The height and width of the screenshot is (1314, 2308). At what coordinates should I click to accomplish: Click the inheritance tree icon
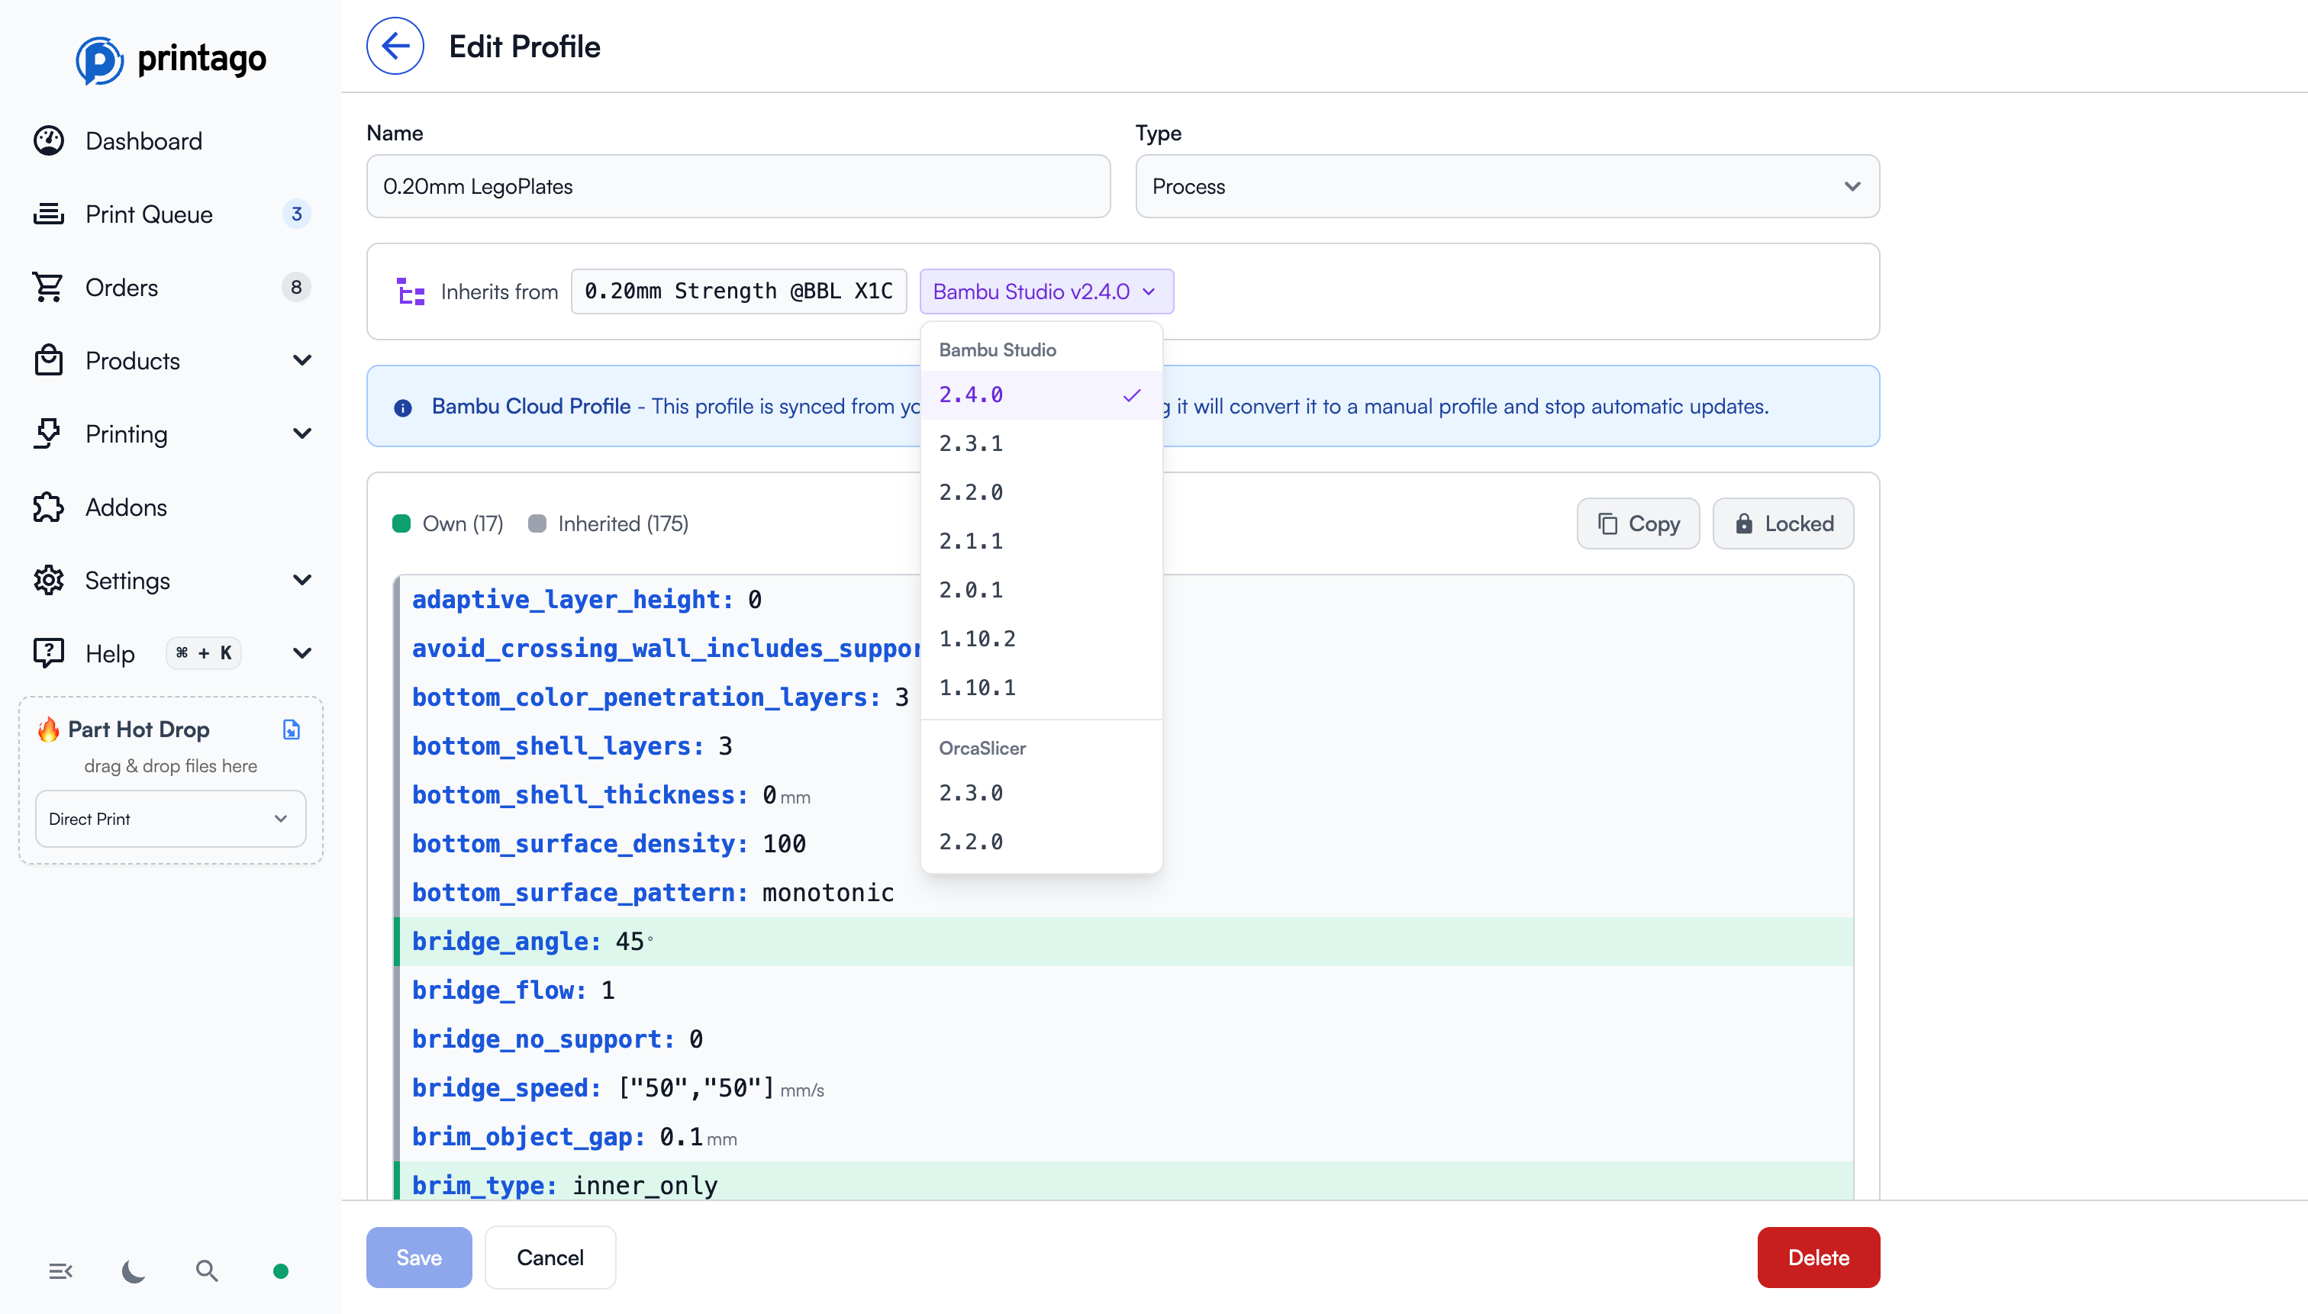[x=411, y=291]
